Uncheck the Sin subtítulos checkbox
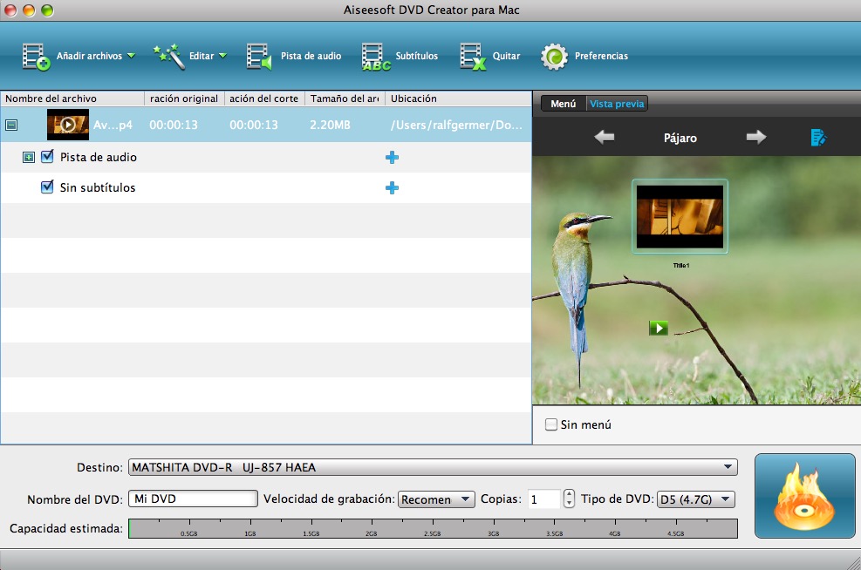The image size is (861, 570). [x=48, y=187]
